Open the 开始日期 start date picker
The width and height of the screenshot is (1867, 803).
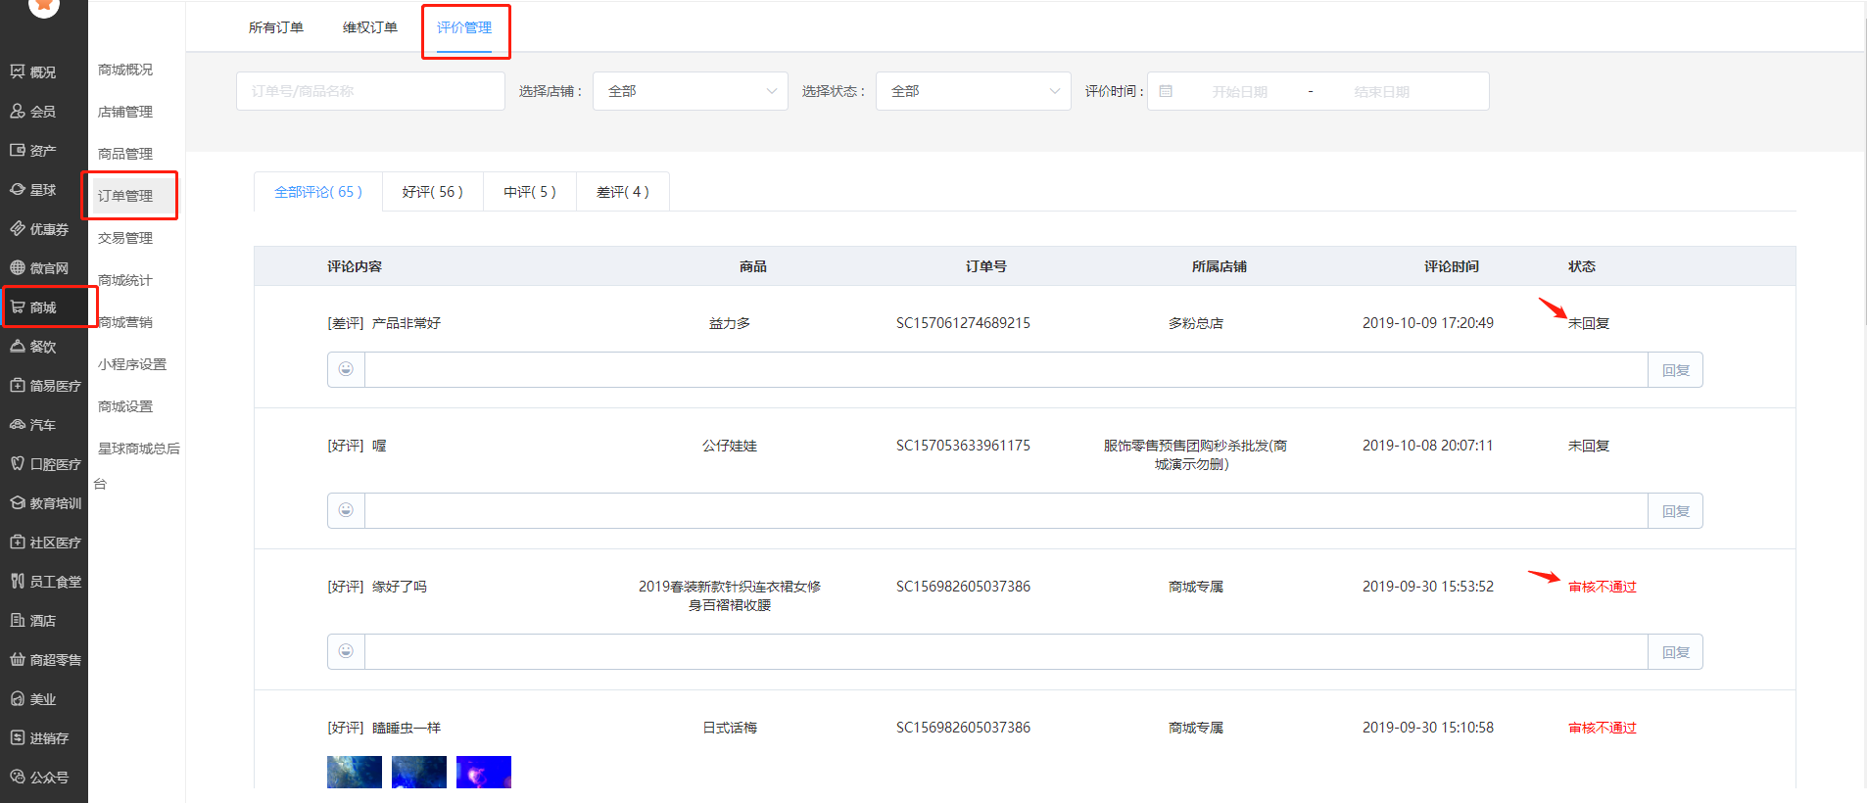point(1239,91)
